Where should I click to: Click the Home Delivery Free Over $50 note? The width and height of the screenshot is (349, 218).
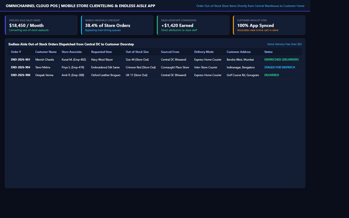coord(285,44)
